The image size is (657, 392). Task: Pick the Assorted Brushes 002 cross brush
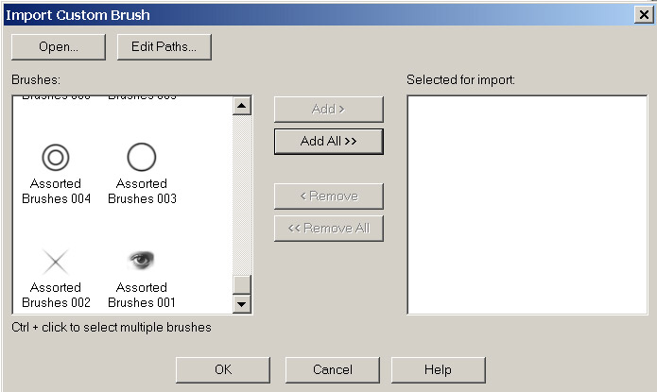tap(56, 262)
